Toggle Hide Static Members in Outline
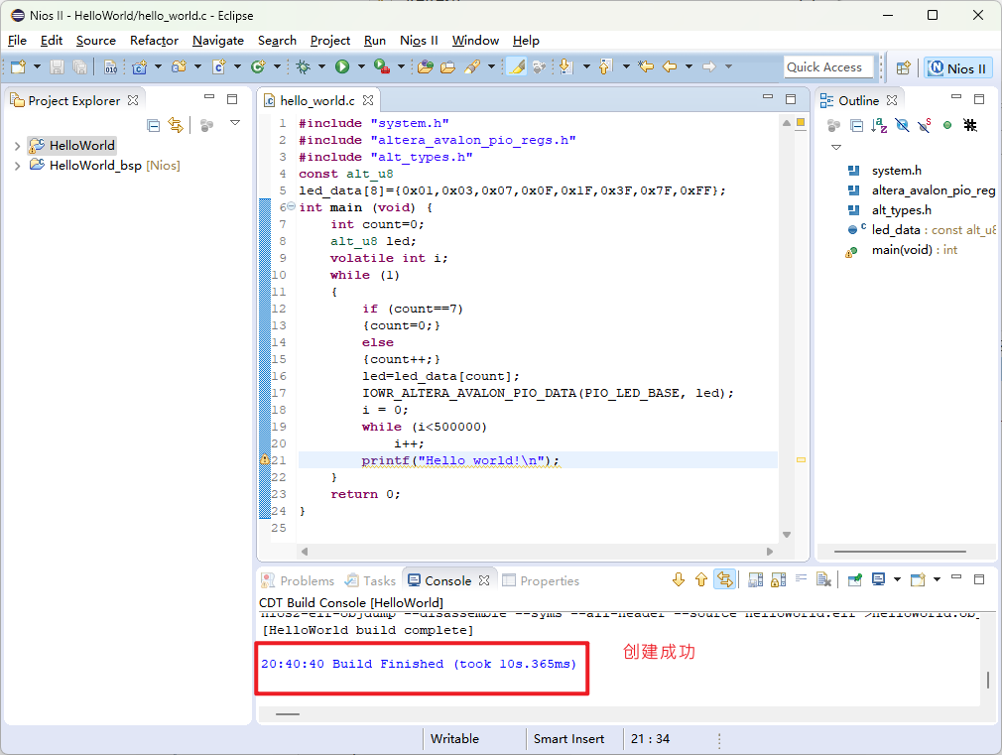 pos(925,126)
